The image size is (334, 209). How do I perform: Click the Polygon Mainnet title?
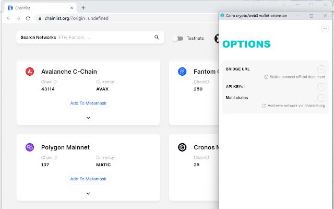pyautogui.click(x=65, y=147)
